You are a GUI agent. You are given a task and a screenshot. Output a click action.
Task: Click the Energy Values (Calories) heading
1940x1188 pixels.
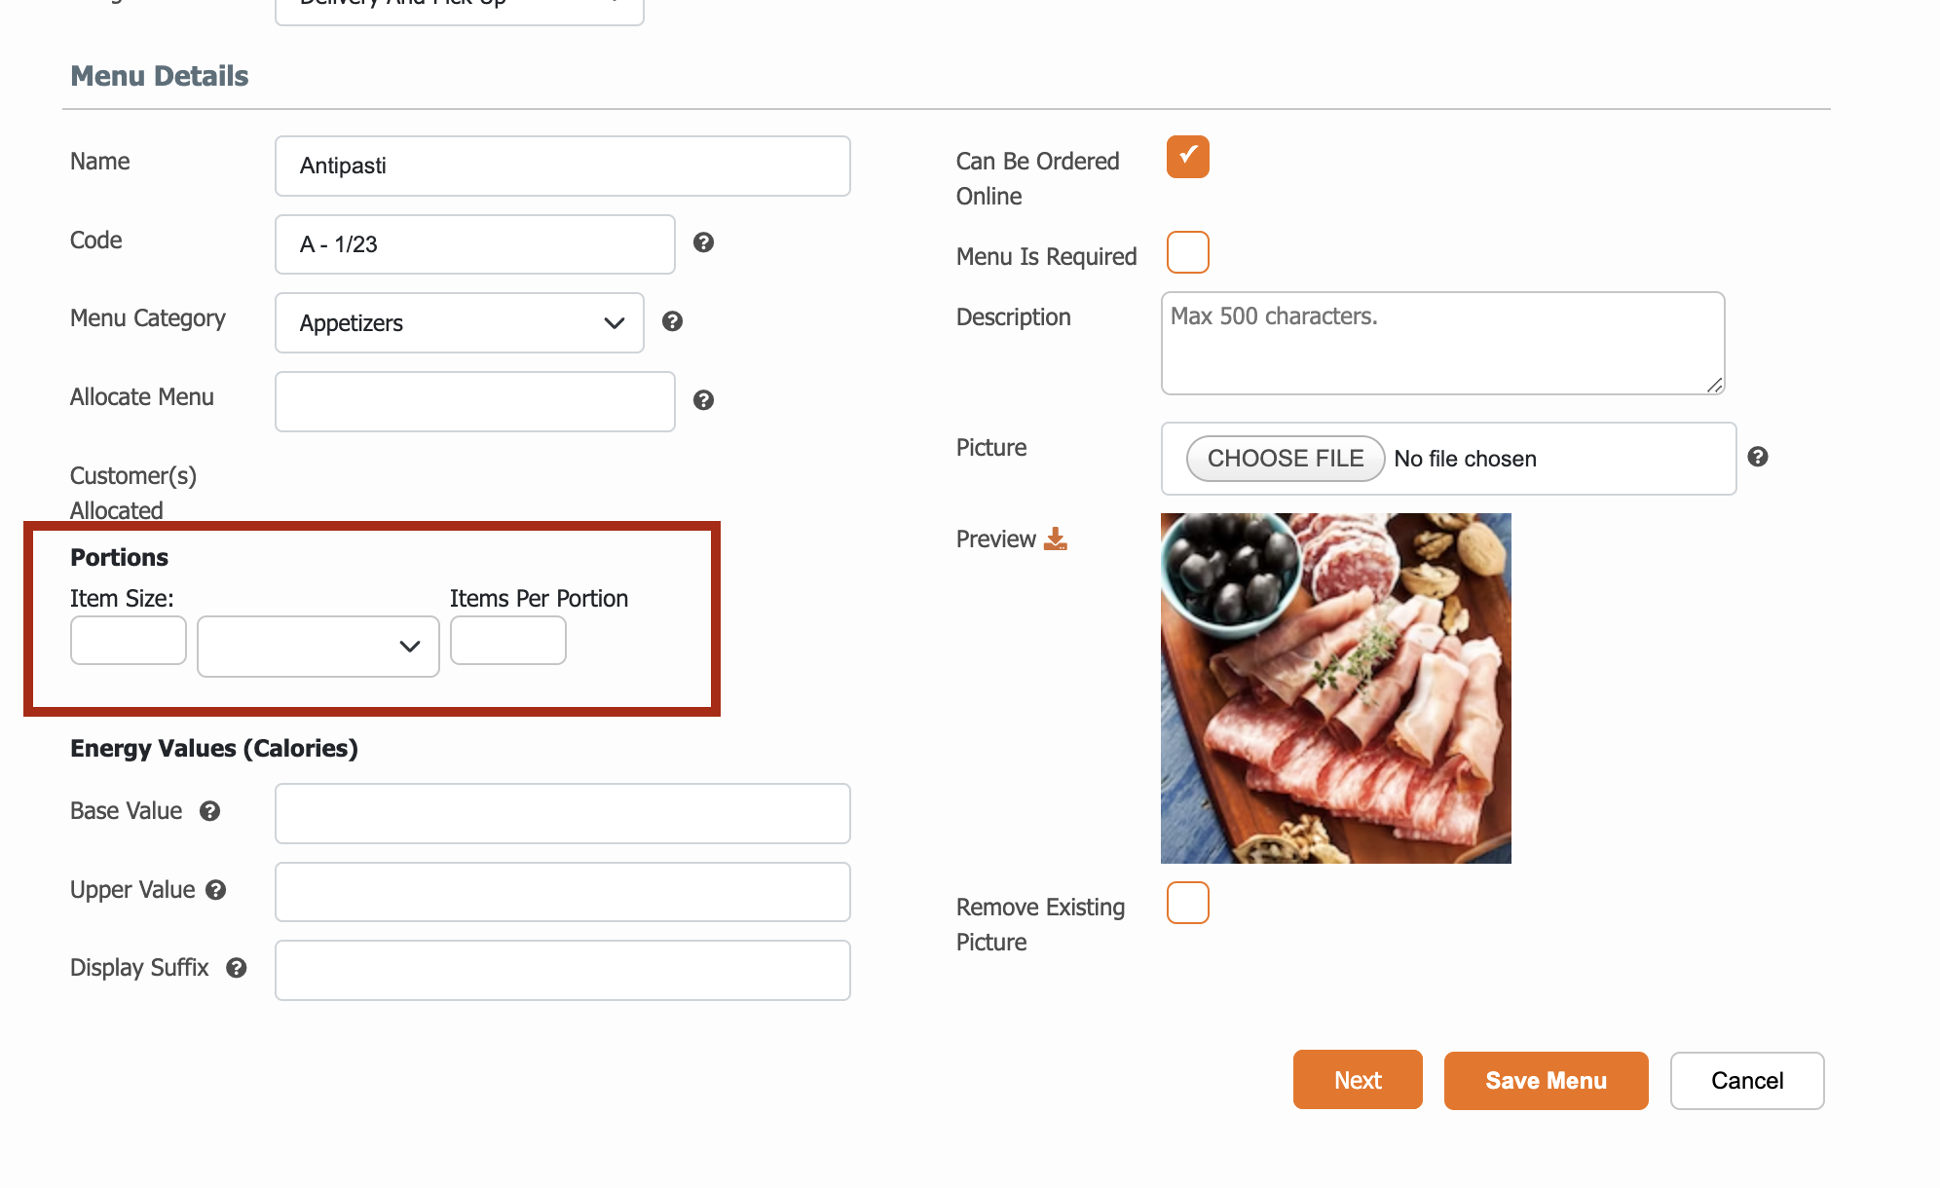[x=214, y=748]
